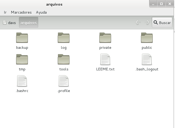Open the LEEME.txt file

click(105, 59)
